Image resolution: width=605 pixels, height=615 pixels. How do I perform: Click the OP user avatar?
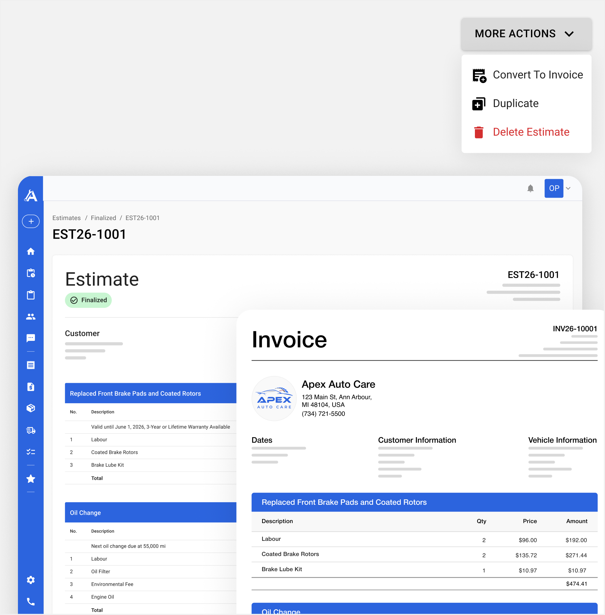coord(554,188)
